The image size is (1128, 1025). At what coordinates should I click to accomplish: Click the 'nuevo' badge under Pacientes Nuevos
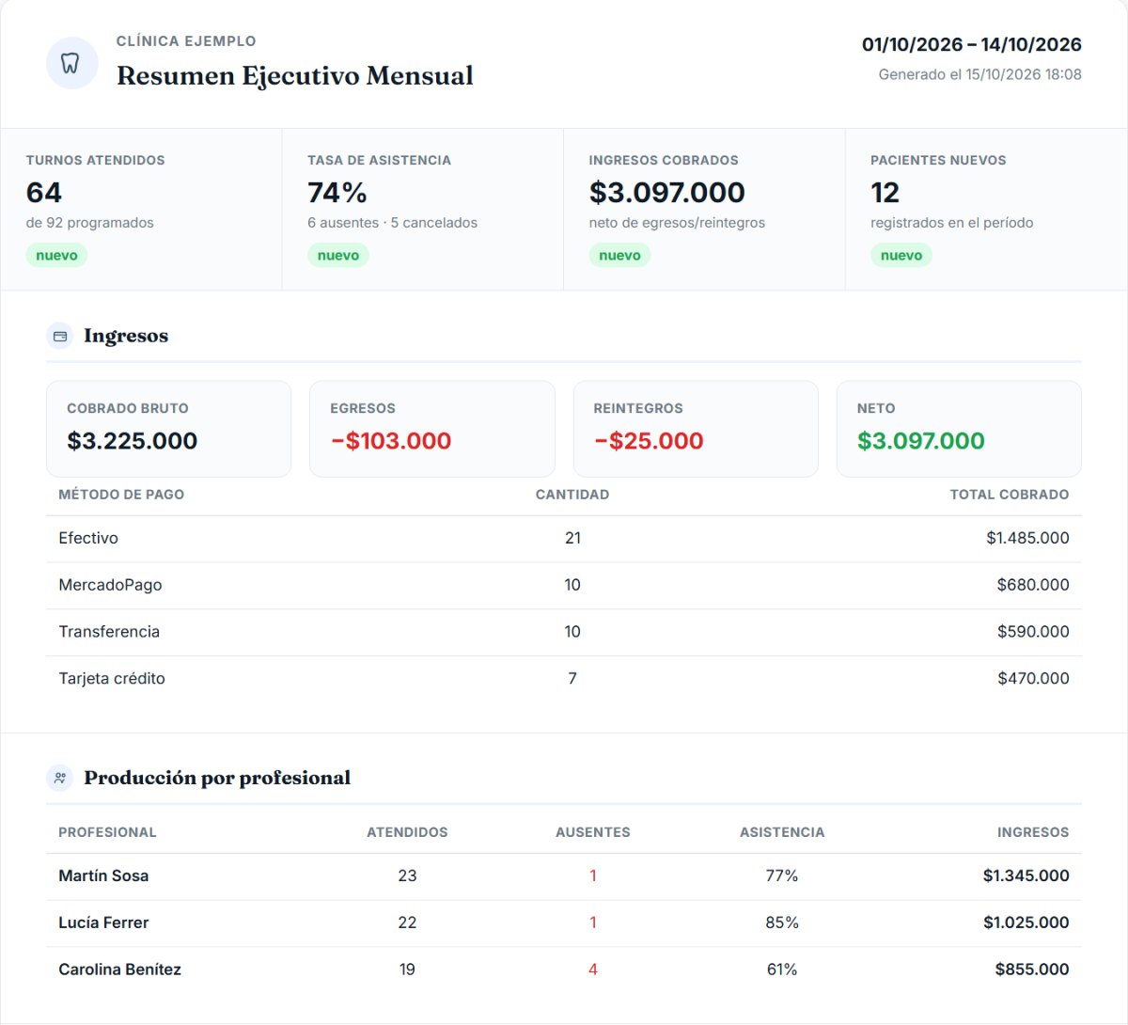click(x=901, y=255)
